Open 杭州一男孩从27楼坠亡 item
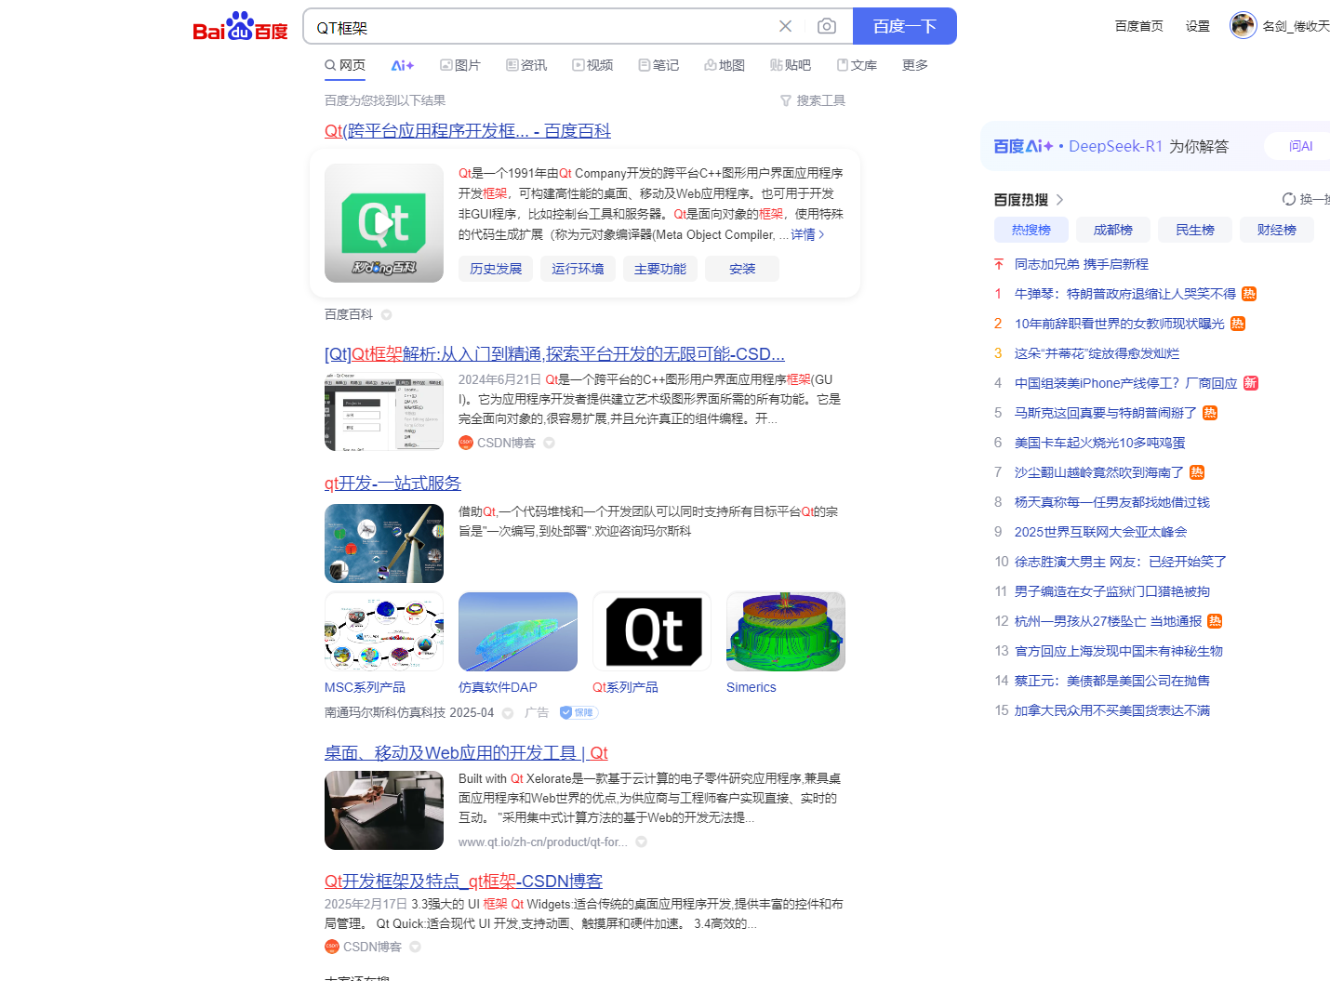Screen dimensions: 1330x981 (1109, 621)
